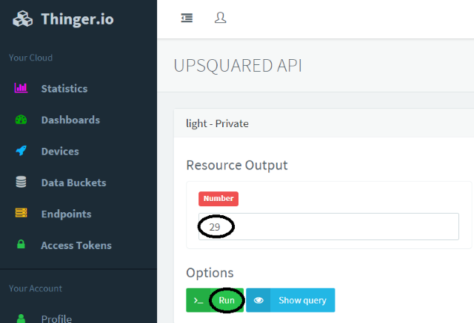Viewport: 474px width, 323px height.
Task: Click the red Number type badge
Action: [218, 199]
